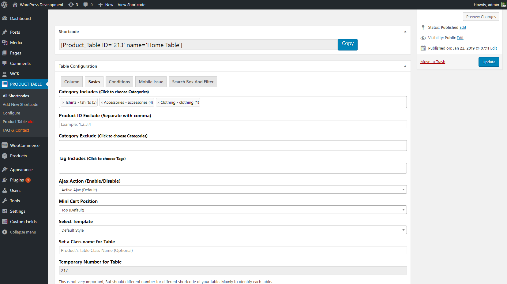Image resolution: width=507 pixels, height=284 pixels.
Task: Click the Howdy, admin account menu
Action: tap(490, 5)
